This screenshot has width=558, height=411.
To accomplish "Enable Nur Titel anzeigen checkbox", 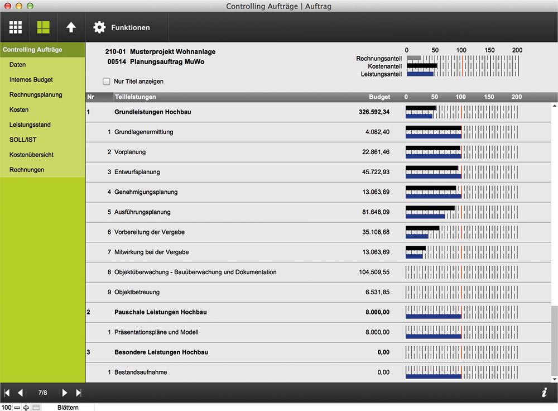I will pos(107,81).
